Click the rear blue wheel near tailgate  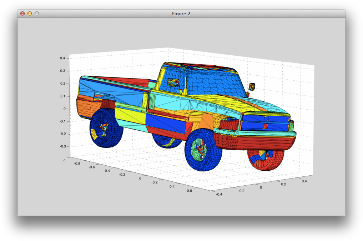(x=106, y=129)
